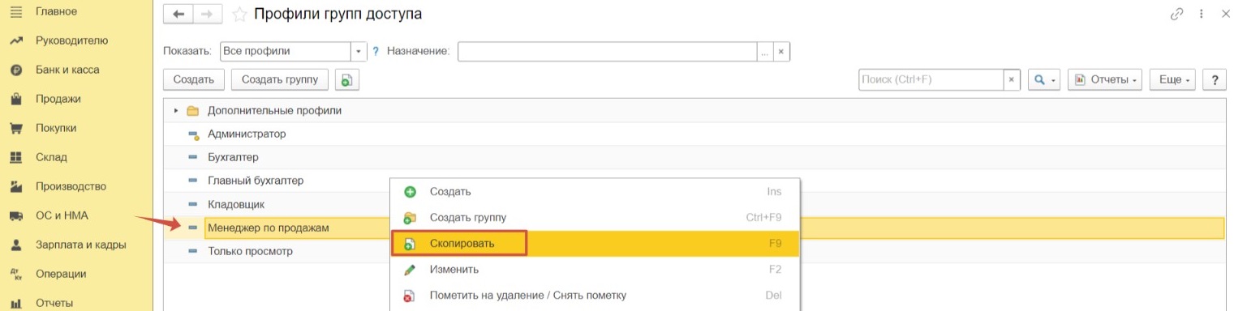Get link via chain icon
Screen dimensions: 1234x311
click(1176, 14)
